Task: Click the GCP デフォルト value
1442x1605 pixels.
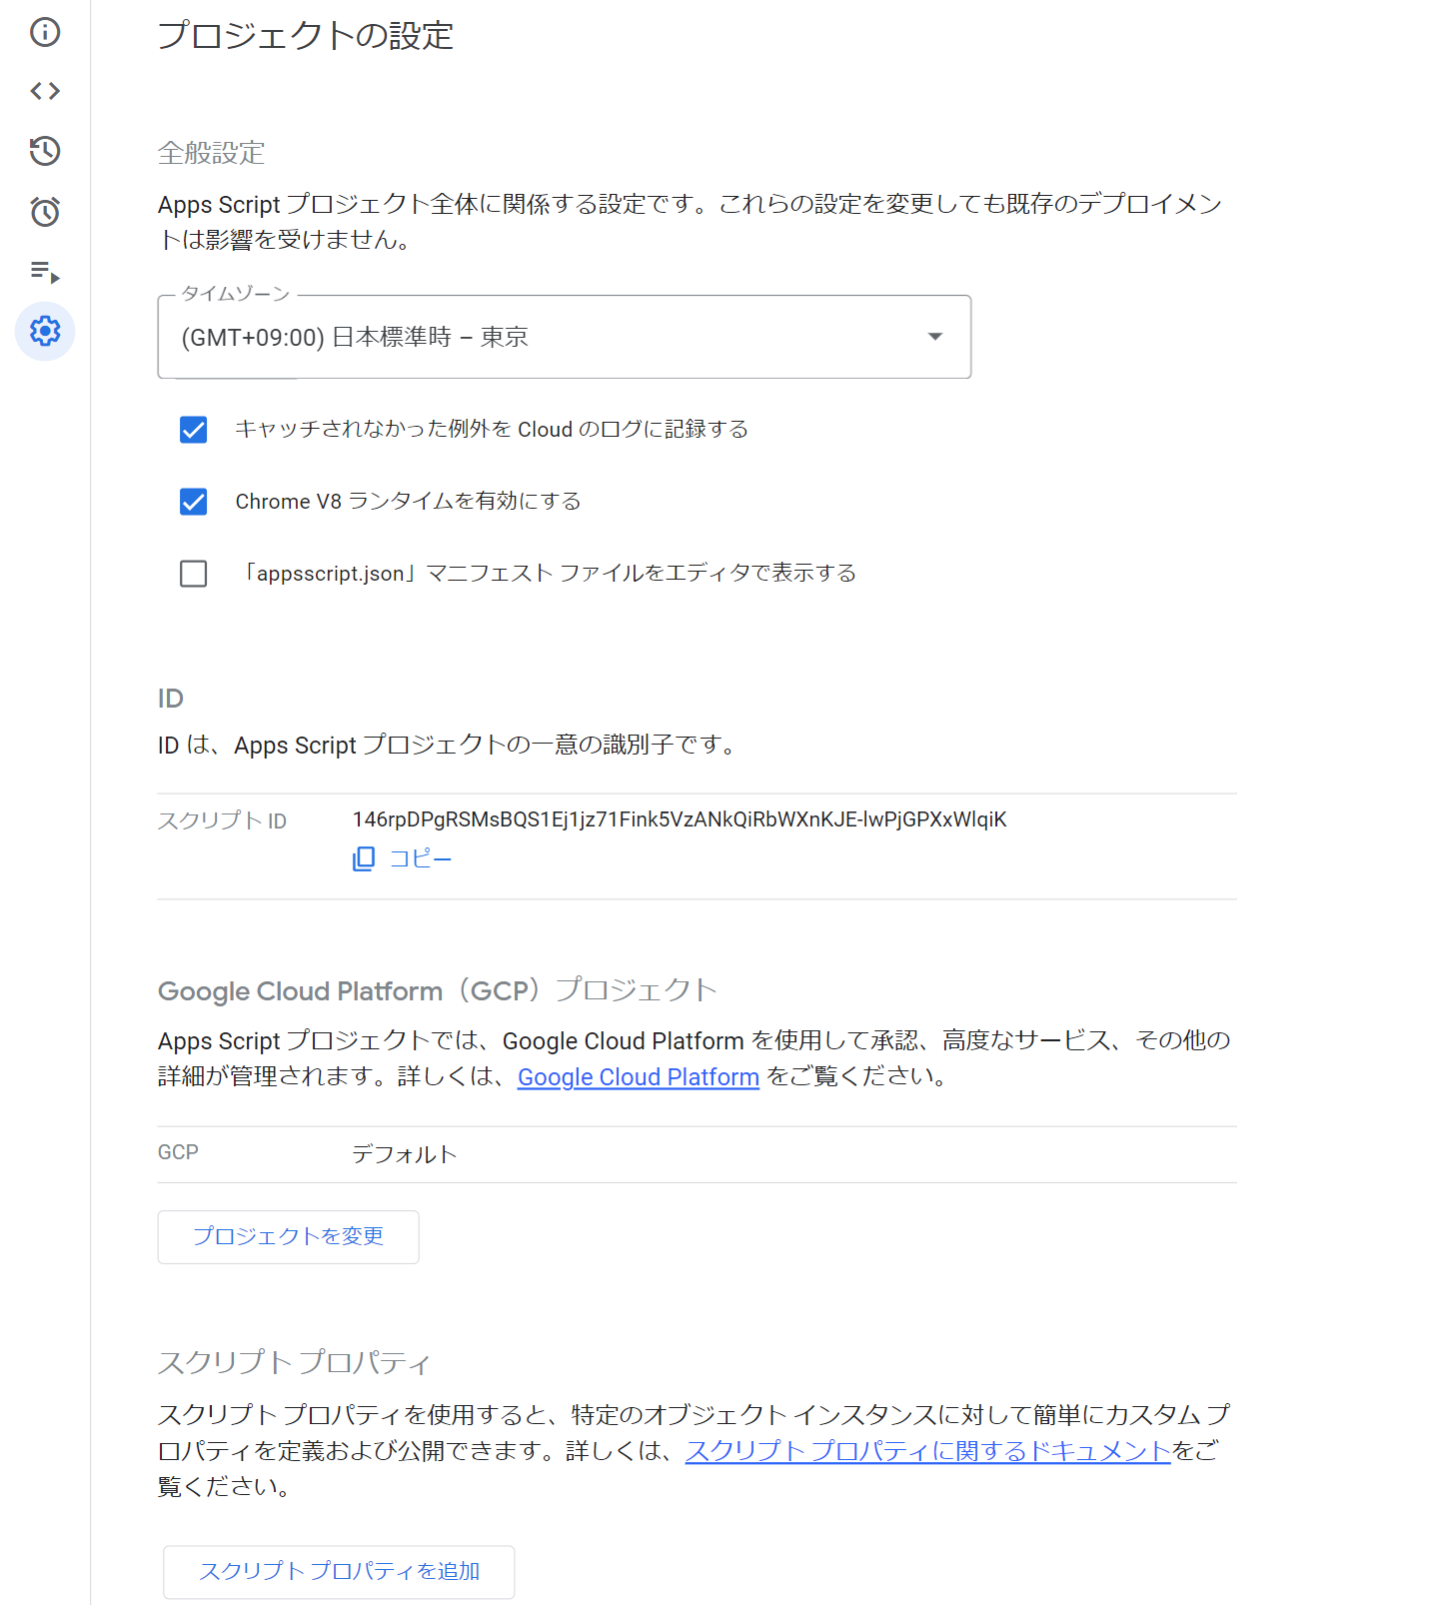Action: [x=405, y=1154]
